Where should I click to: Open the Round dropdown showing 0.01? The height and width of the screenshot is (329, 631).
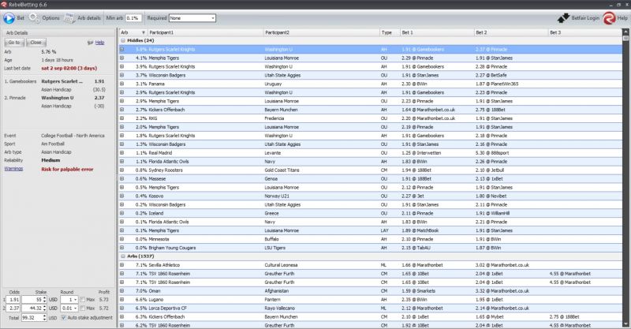(x=69, y=308)
